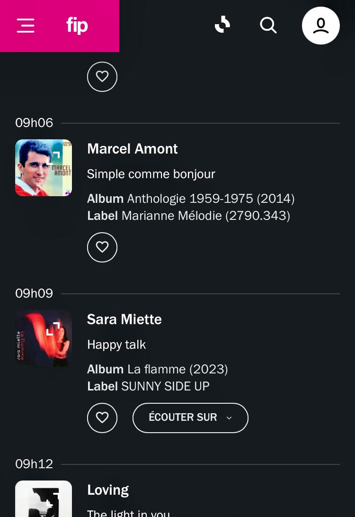Open the search magnifier
The height and width of the screenshot is (517, 355).
click(268, 25)
